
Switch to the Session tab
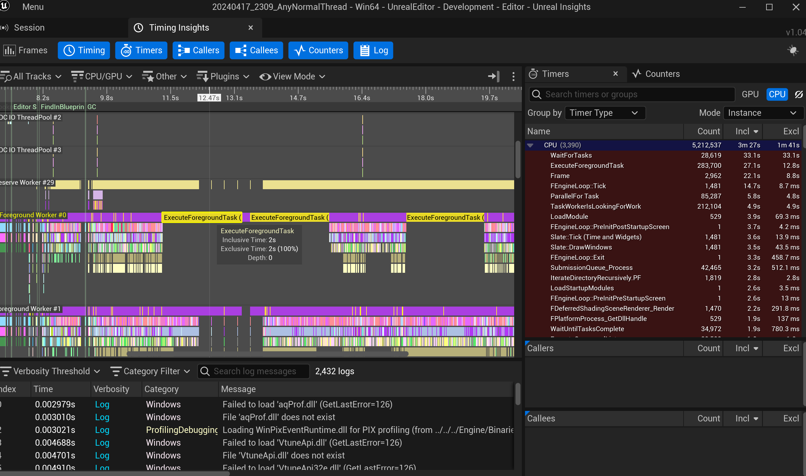point(29,28)
